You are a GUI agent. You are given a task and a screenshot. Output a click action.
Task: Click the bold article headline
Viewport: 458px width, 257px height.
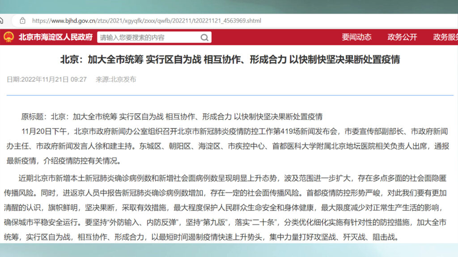coord(230,59)
